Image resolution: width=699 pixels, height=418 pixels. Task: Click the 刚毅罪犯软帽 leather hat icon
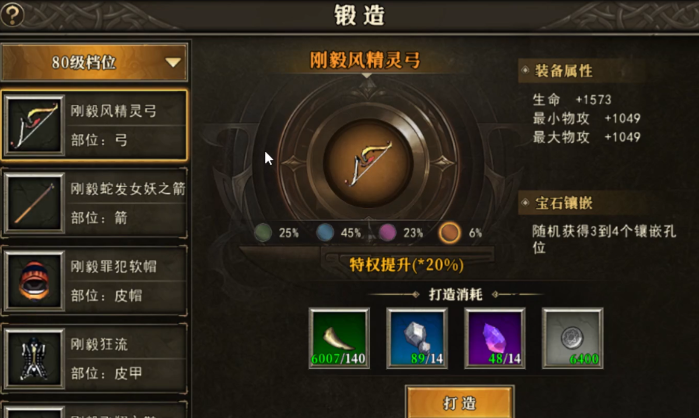point(34,281)
